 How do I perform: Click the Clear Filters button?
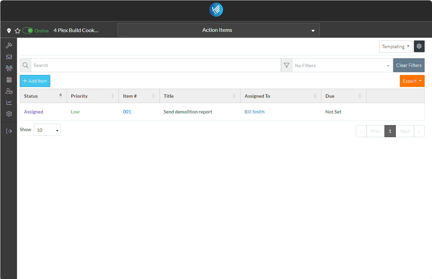point(409,65)
